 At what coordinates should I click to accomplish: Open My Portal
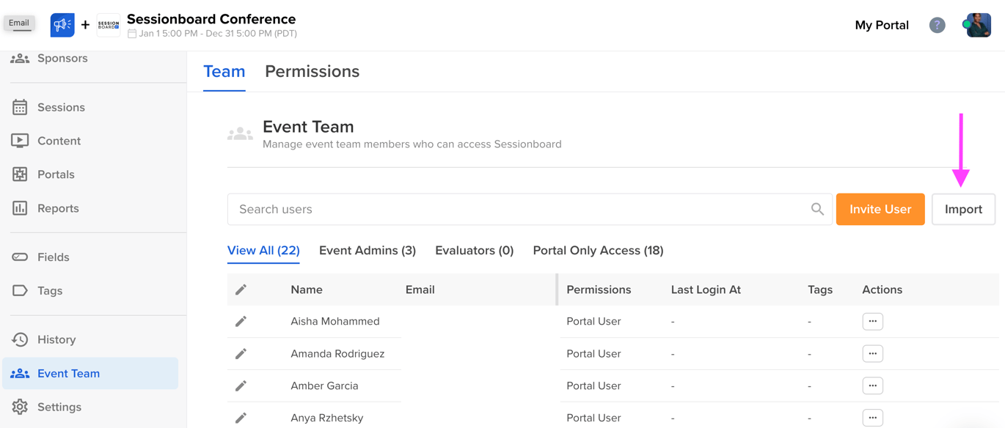point(882,25)
